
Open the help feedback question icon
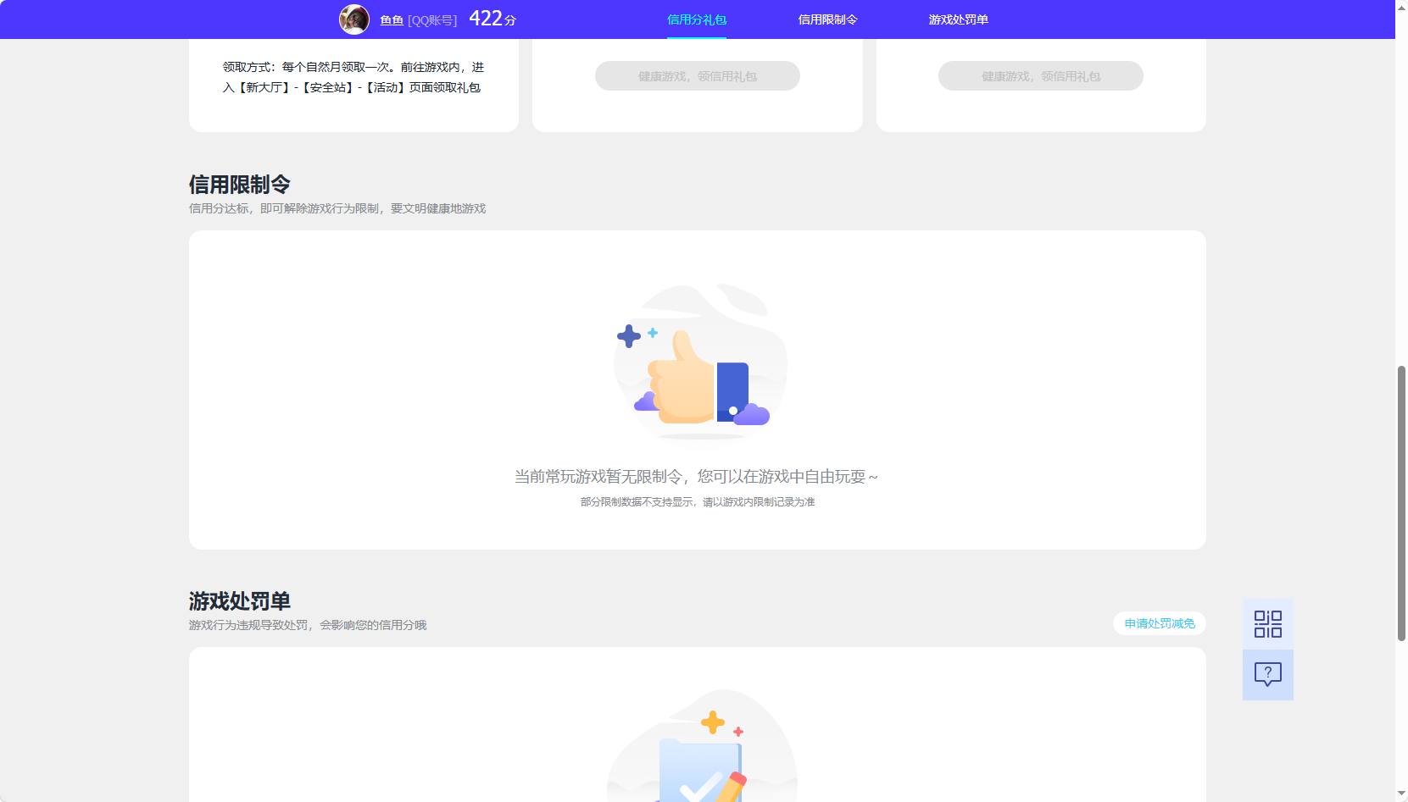pos(1267,675)
